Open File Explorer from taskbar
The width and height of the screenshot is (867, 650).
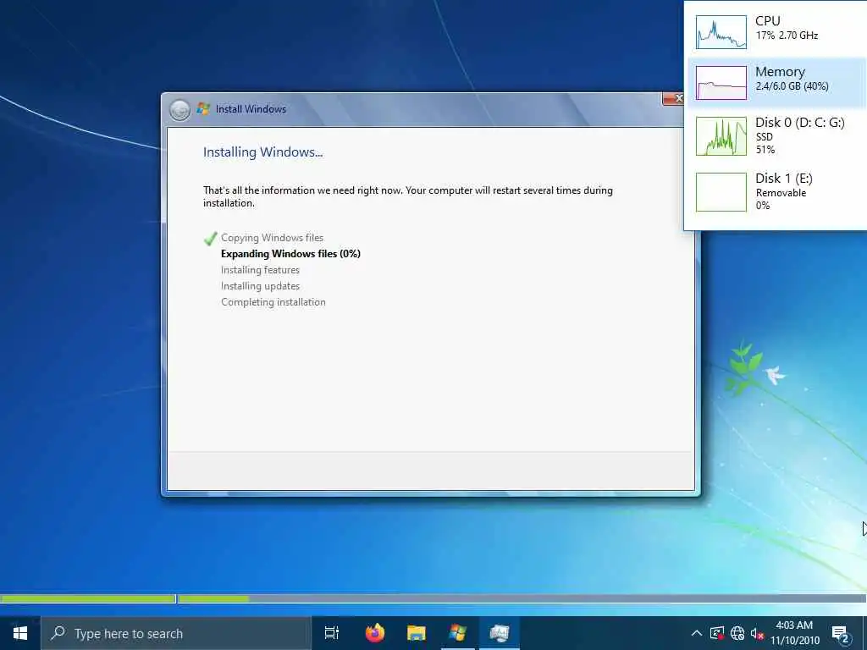[417, 633]
